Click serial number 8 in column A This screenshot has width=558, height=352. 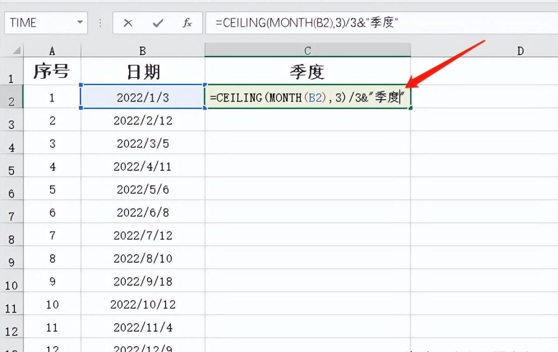click(52, 258)
